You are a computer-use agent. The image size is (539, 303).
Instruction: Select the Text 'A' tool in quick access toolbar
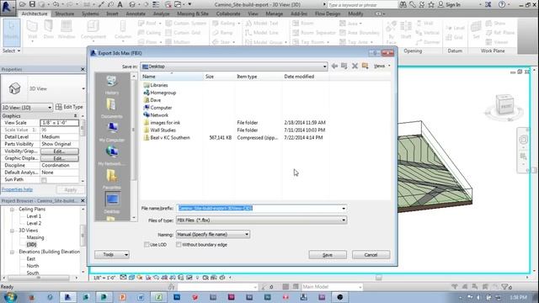120,4
